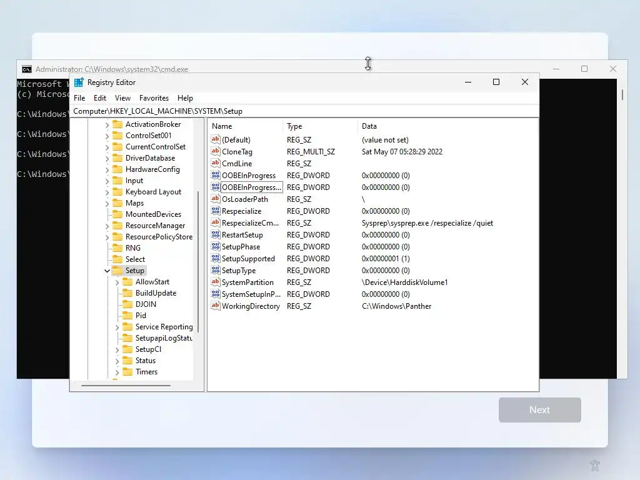Click the DJOIN folder icon
The image size is (640, 480).
pyautogui.click(x=127, y=304)
